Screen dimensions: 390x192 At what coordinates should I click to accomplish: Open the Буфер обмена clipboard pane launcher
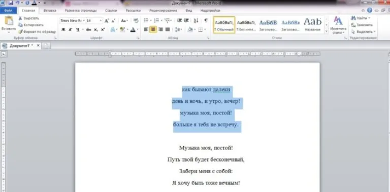[x=55, y=38]
